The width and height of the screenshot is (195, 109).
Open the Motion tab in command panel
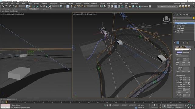pyautogui.click(x=184, y=15)
